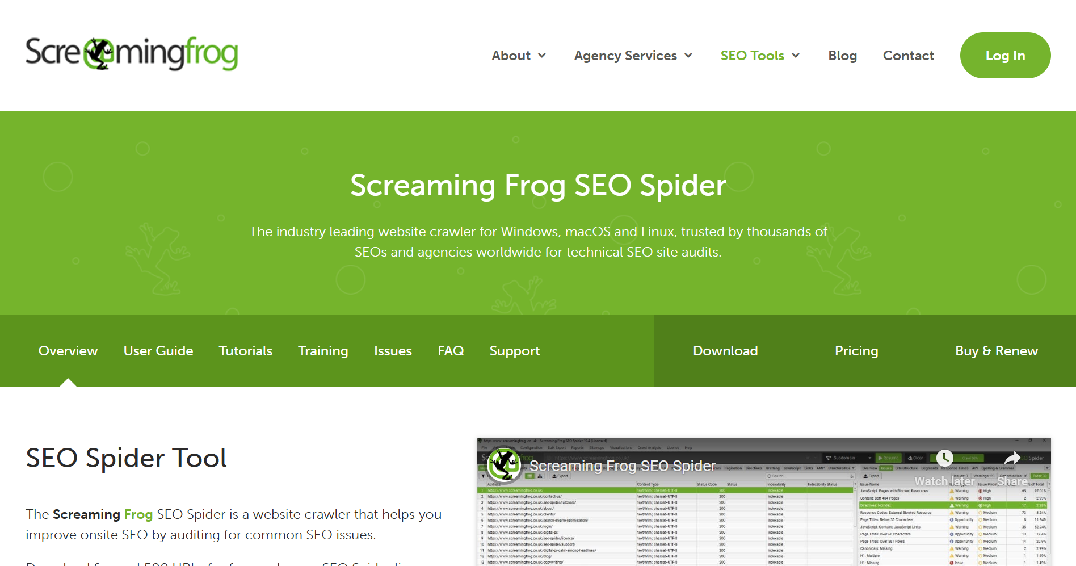Click the Watch later clock icon
The height and width of the screenshot is (566, 1076).
coord(944,458)
